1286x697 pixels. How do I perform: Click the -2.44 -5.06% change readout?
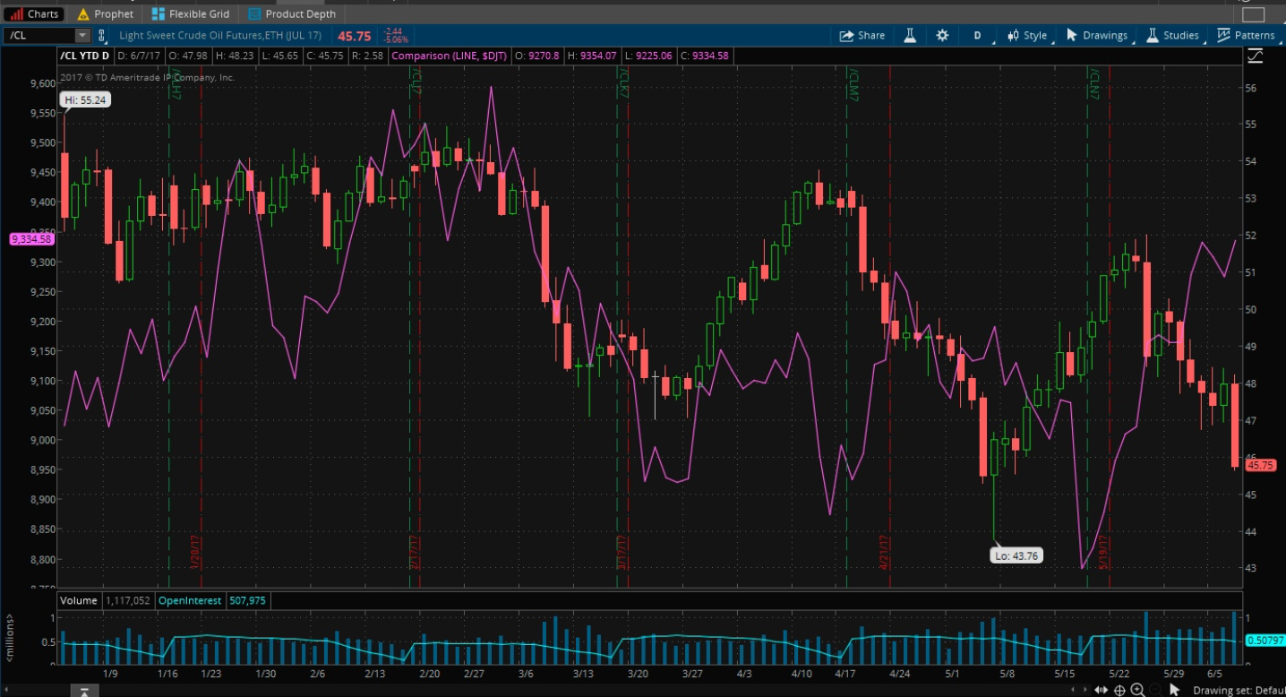(395, 36)
